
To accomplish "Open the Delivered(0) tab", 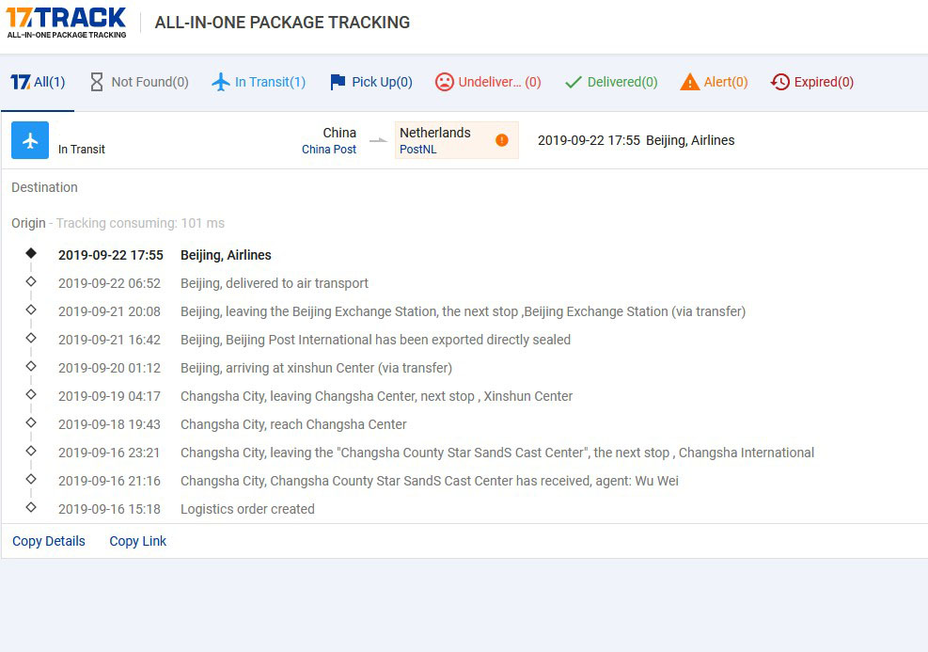I will click(x=611, y=82).
